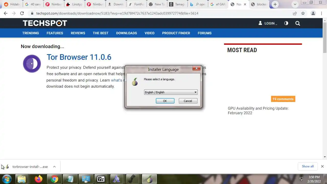Go to the REVIEWS section
327x184 pixels.
point(78,33)
